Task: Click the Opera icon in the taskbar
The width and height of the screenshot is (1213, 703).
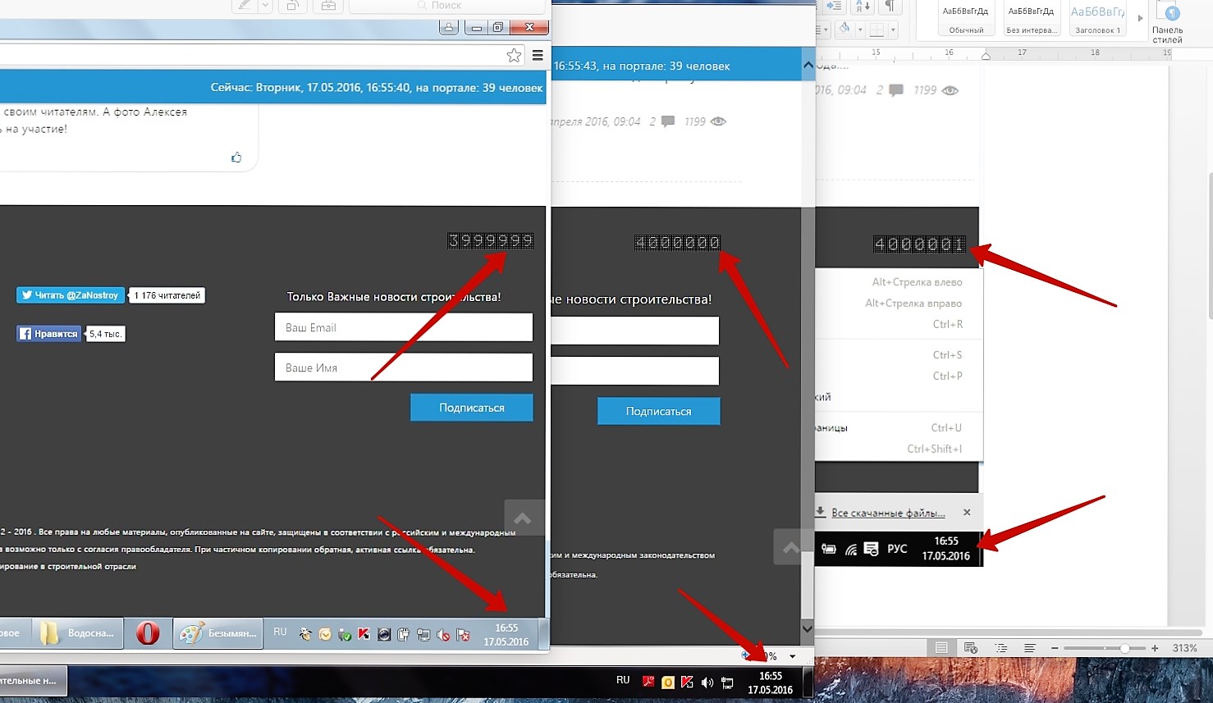Action: 148,633
